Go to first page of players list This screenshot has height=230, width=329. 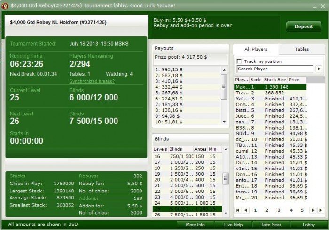point(238,210)
